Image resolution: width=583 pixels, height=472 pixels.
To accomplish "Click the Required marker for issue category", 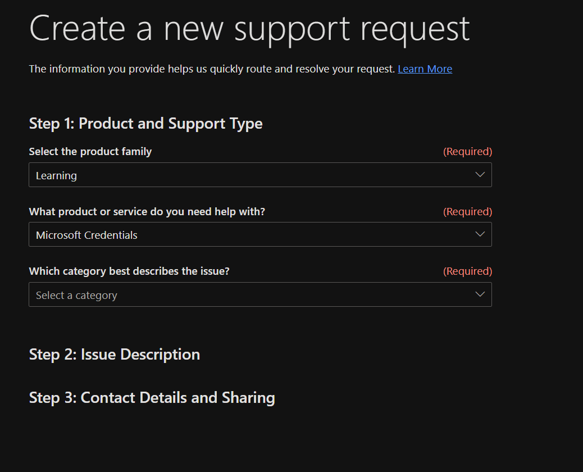I will coord(467,271).
